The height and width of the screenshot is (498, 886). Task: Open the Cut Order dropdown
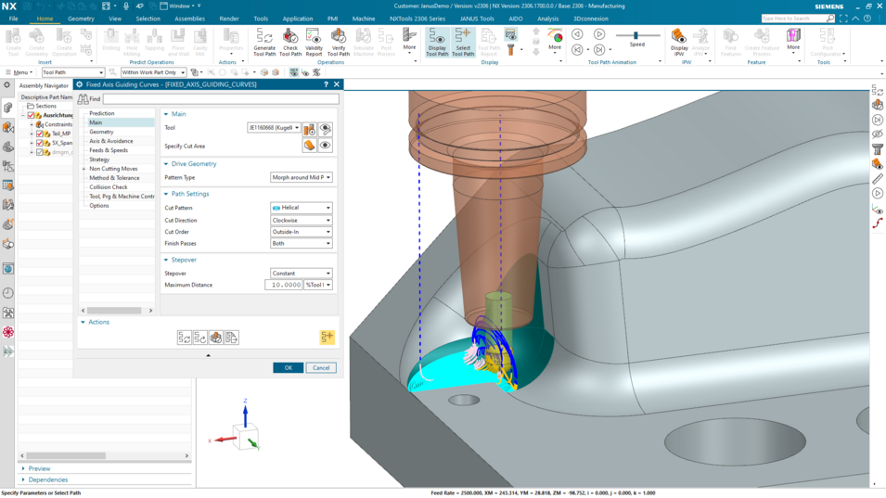[302, 232]
